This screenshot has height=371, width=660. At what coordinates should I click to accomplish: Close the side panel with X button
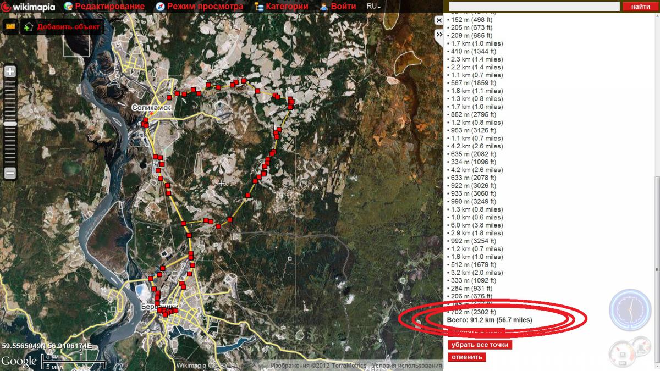[438, 20]
